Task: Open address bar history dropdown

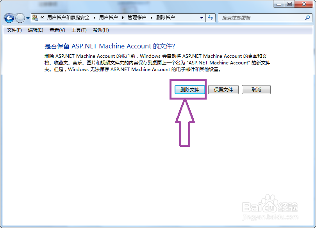Action: click(x=202, y=18)
